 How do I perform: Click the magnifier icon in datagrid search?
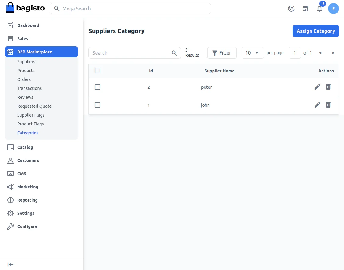(x=174, y=53)
